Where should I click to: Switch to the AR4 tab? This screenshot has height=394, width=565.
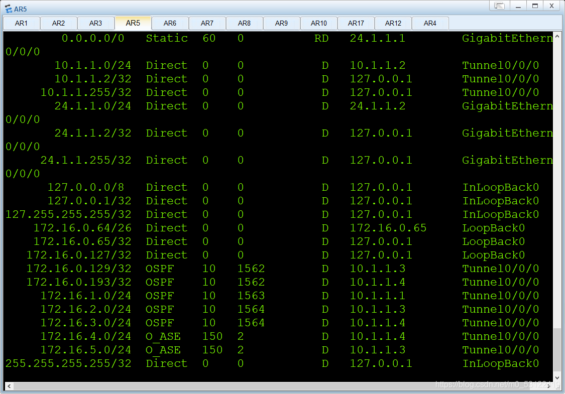pos(430,23)
